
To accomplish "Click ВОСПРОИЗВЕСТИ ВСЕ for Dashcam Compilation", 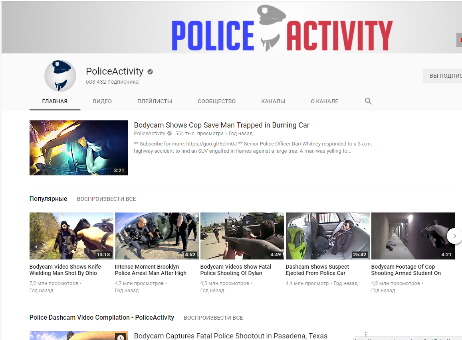I will coord(213,318).
